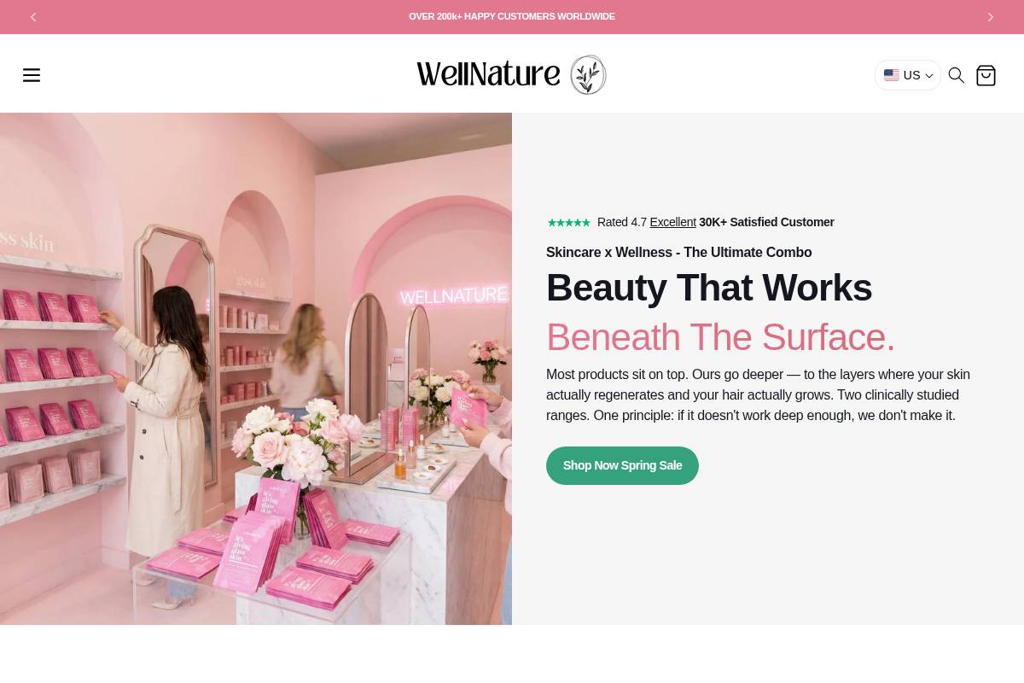Screen dimensions: 1024x683
Task: Click the search magnifier icon
Action: (957, 75)
